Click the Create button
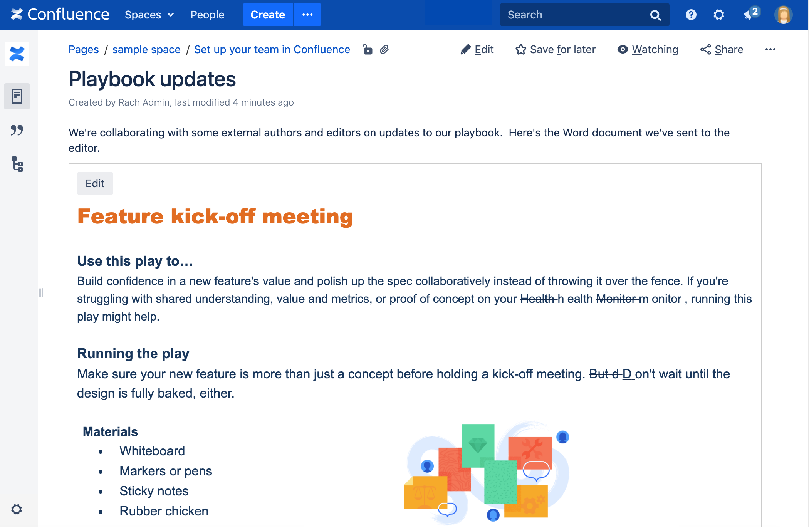The height and width of the screenshot is (527, 809). tap(268, 15)
